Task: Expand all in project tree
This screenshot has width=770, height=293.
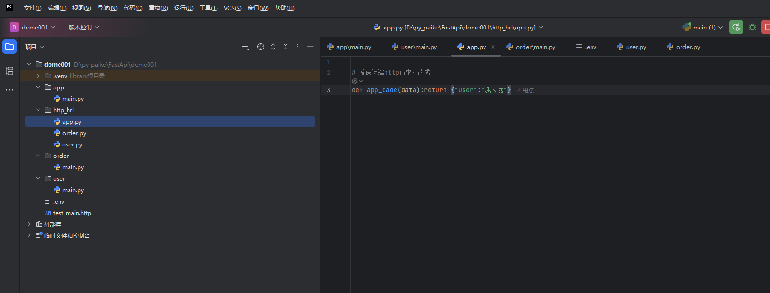Action: pos(273,47)
